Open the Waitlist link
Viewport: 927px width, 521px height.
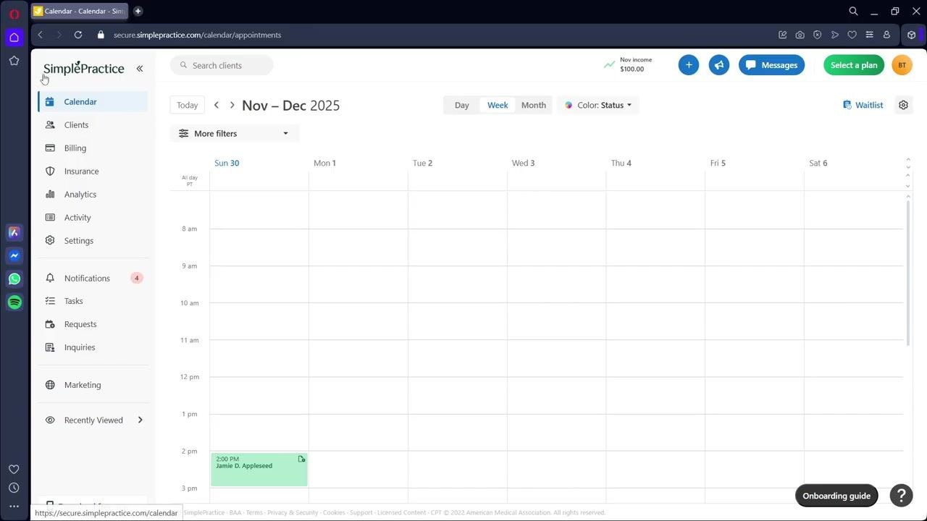863,105
